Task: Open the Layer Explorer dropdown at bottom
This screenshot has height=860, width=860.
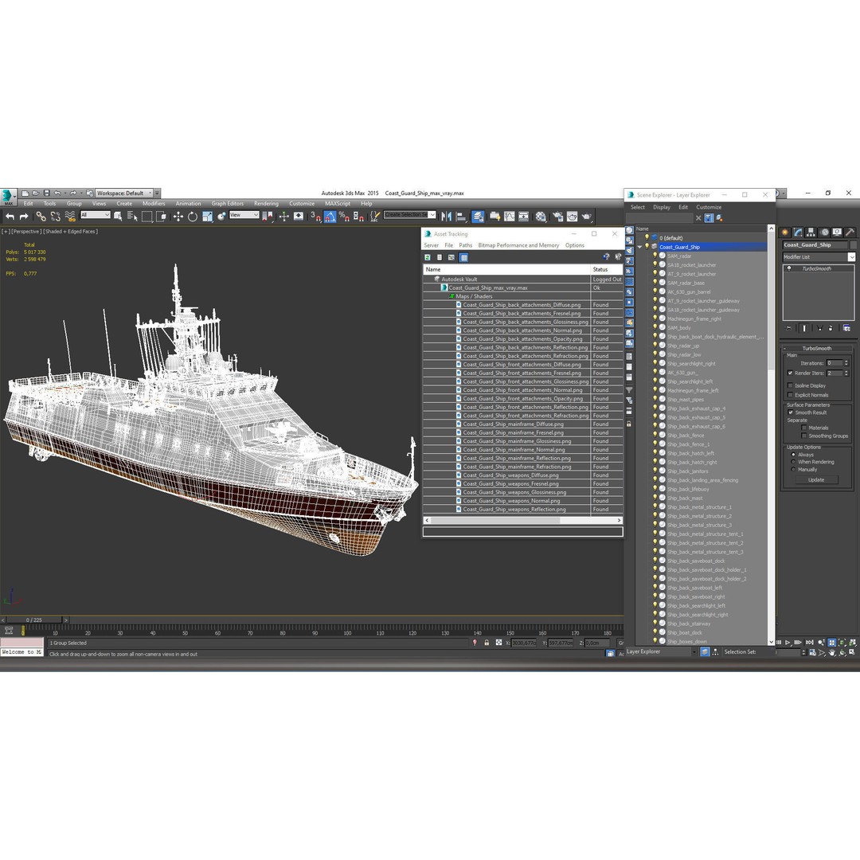Action: point(661,651)
